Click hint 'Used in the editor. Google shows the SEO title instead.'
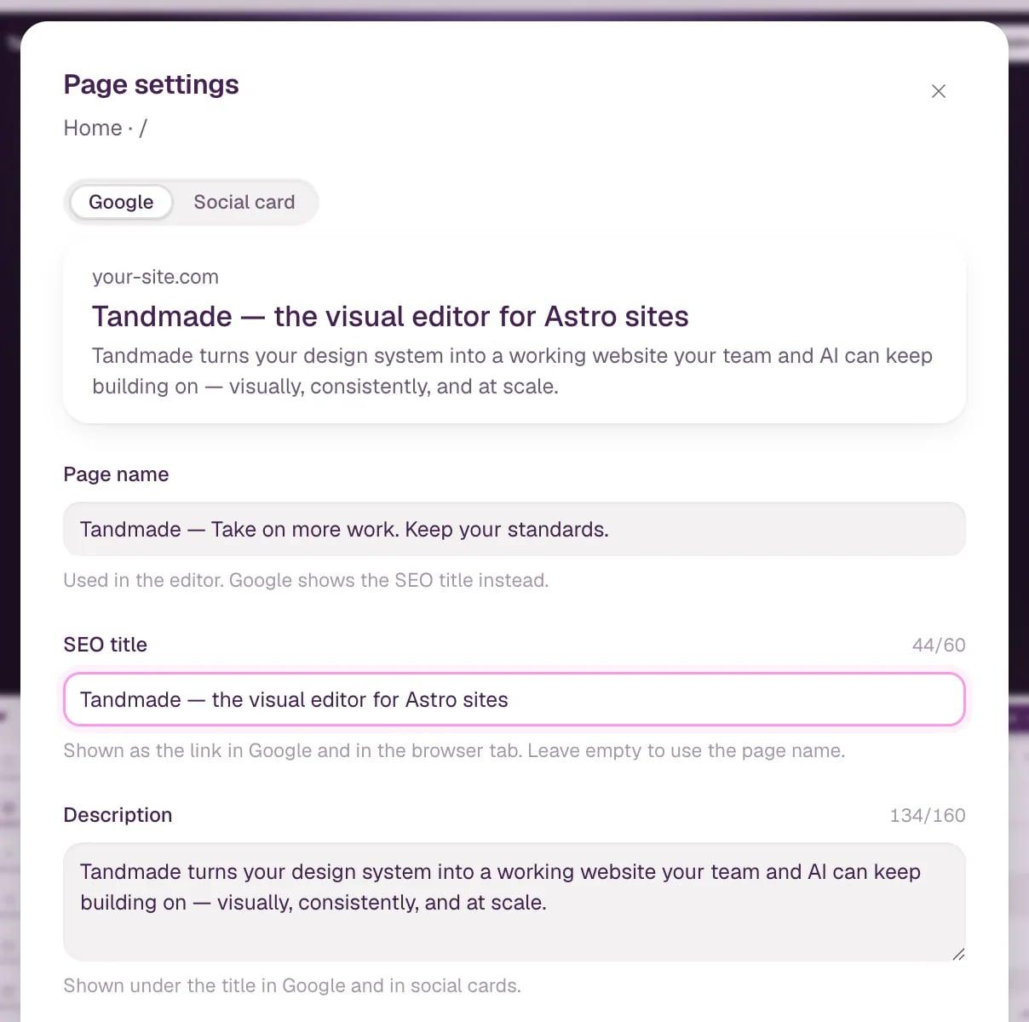Viewport: 1029px width, 1022px height. click(306, 580)
